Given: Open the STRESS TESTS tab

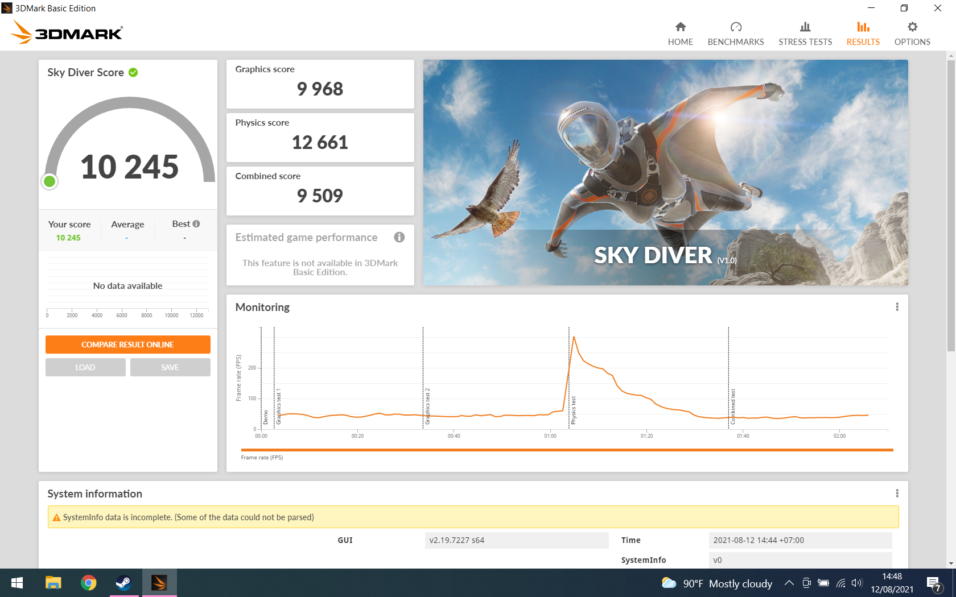Looking at the screenshot, I should coord(805,34).
